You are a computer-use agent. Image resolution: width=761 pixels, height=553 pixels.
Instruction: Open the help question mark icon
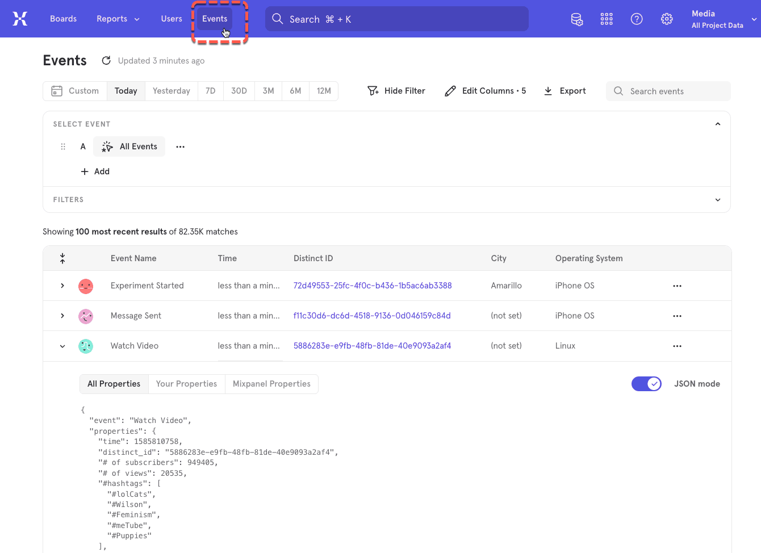637,19
